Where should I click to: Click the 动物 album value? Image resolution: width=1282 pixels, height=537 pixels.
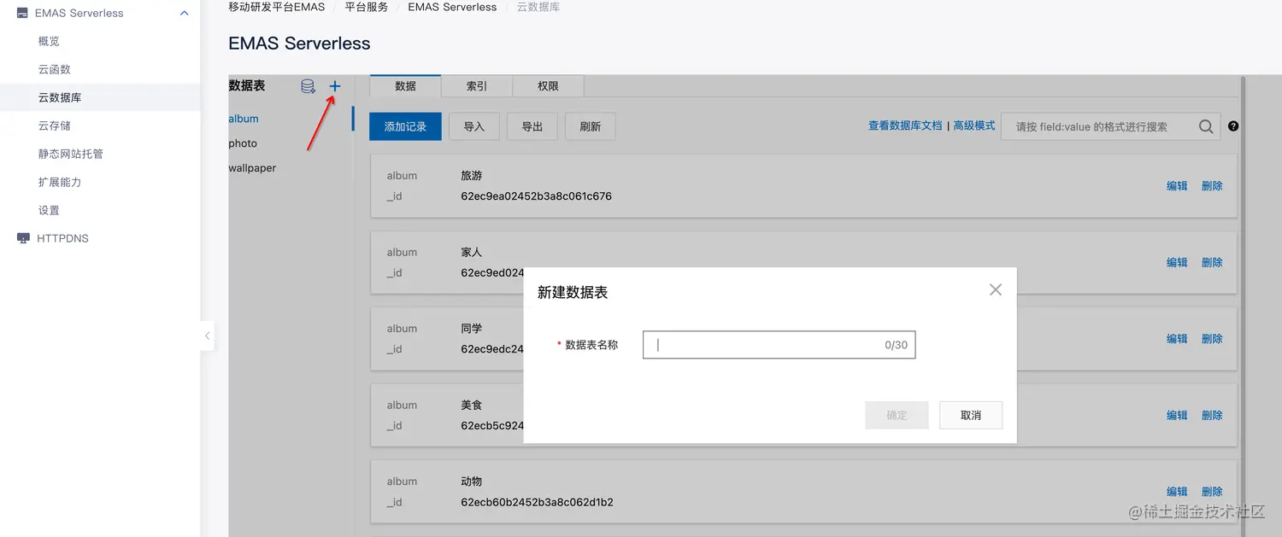pyautogui.click(x=472, y=482)
